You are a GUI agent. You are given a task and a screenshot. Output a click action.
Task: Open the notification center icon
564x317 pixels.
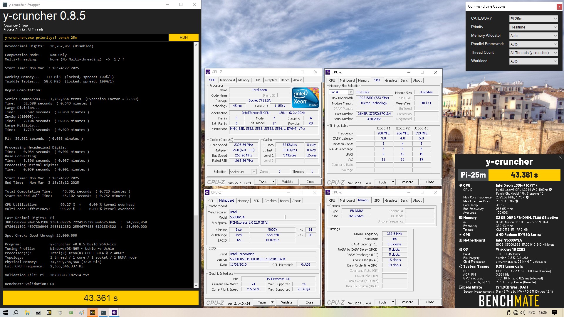[x=554, y=313]
